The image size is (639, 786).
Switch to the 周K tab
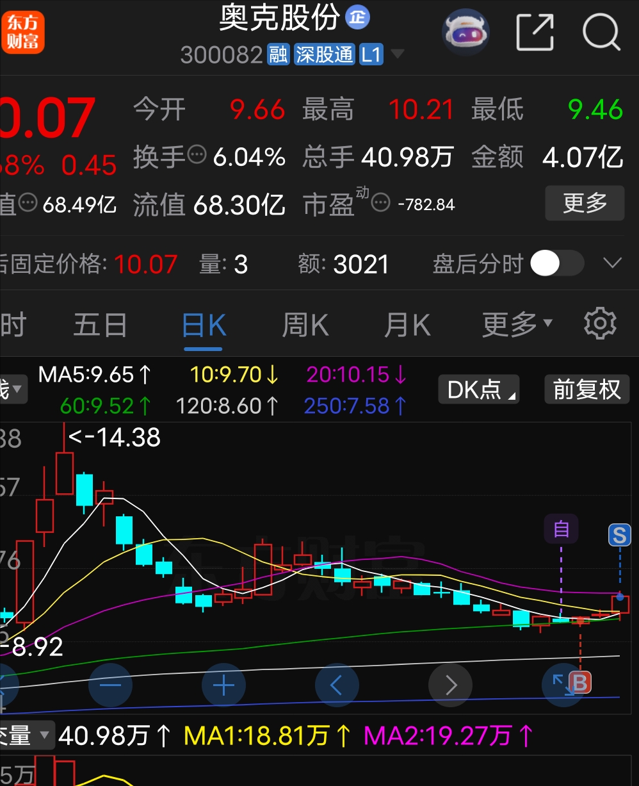pos(305,325)
